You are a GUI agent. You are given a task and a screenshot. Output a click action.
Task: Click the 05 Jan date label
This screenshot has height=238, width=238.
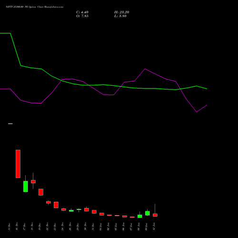click(116, 227)
